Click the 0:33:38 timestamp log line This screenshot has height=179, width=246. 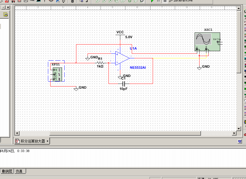tap(15, 151)
